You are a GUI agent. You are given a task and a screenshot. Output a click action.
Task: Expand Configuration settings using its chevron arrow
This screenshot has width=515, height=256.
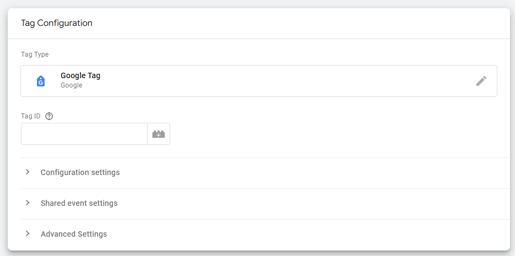pos(28,172)
